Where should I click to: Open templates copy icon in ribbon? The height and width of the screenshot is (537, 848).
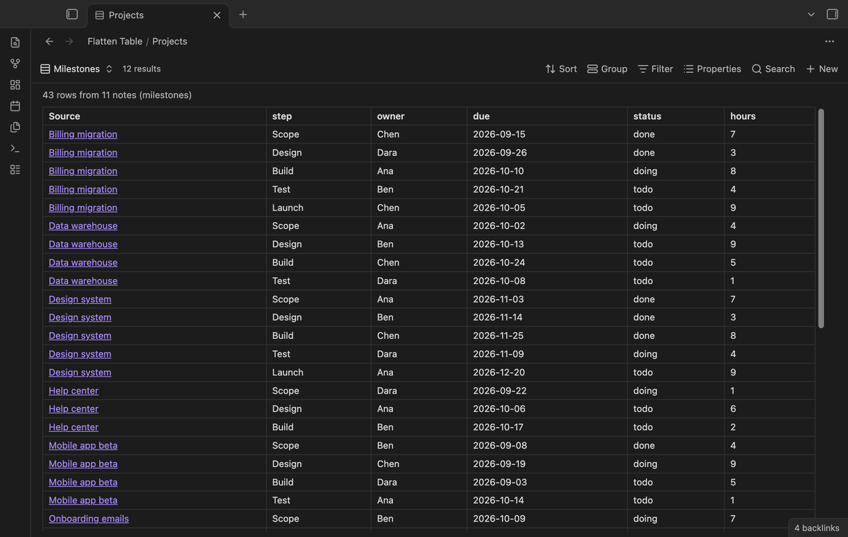[x=16, y=127]
